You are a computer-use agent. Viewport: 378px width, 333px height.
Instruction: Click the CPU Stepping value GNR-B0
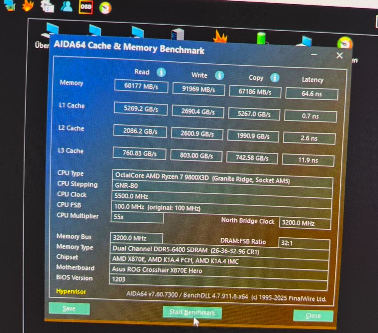coord(222,188)
